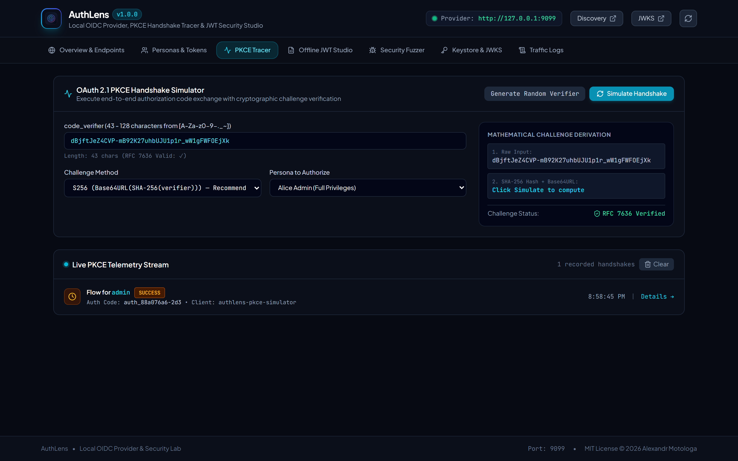Click the '1 recorded handshakes' counter
The width and height of the screenshot is (738, 461).
pos(596,264)
